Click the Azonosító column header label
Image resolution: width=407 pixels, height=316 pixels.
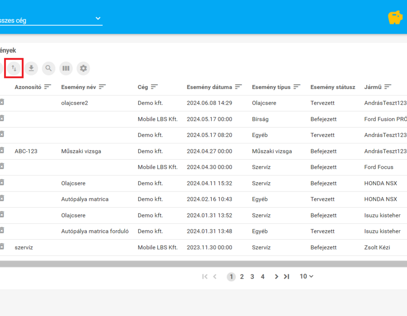[x=28, y=87]
